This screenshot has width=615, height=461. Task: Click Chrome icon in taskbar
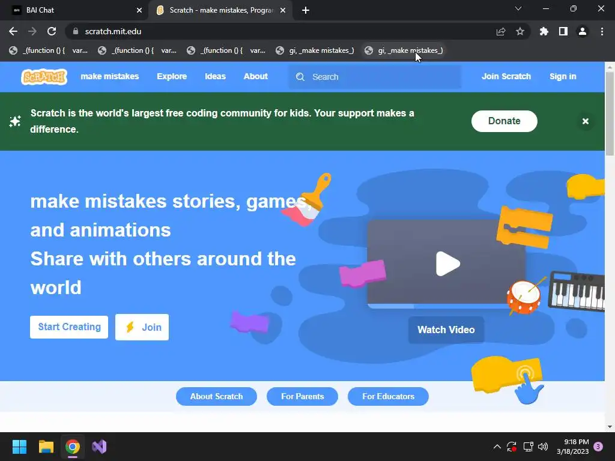click(x=73, y=447)
